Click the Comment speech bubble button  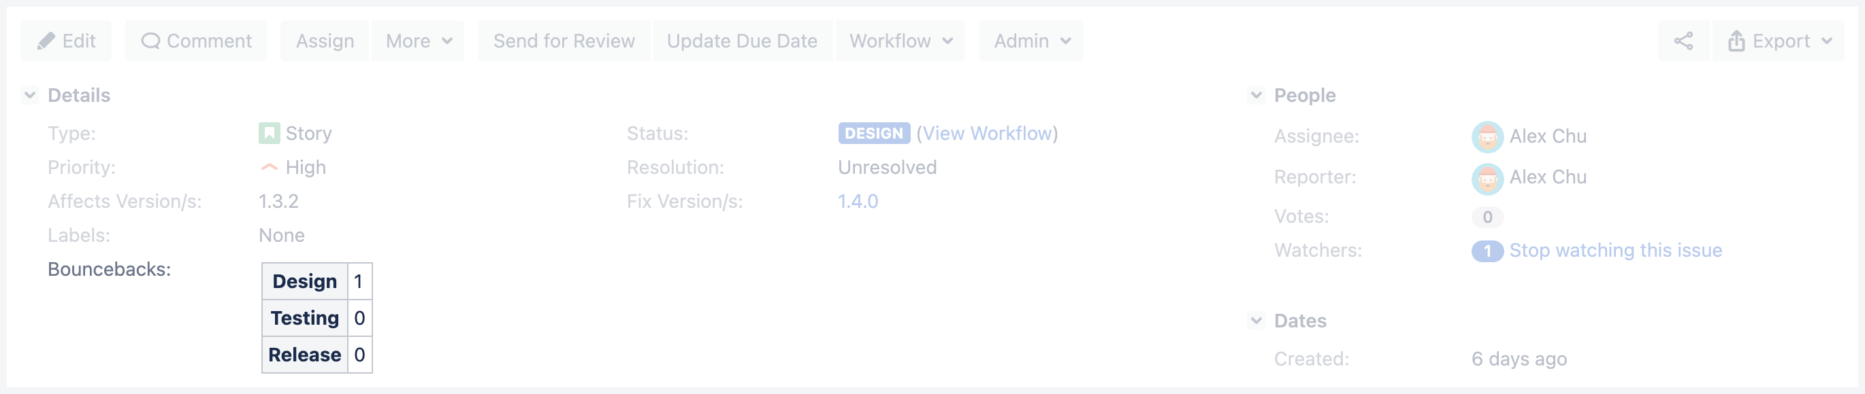196,41
